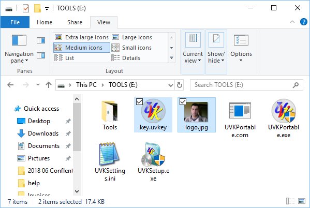Unpin Downloads using its pin icon

tap(68, 133)
